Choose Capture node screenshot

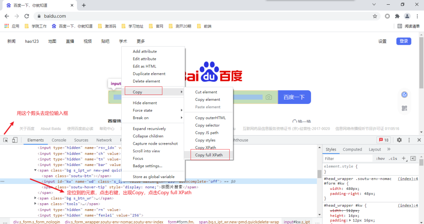(155, 144)
